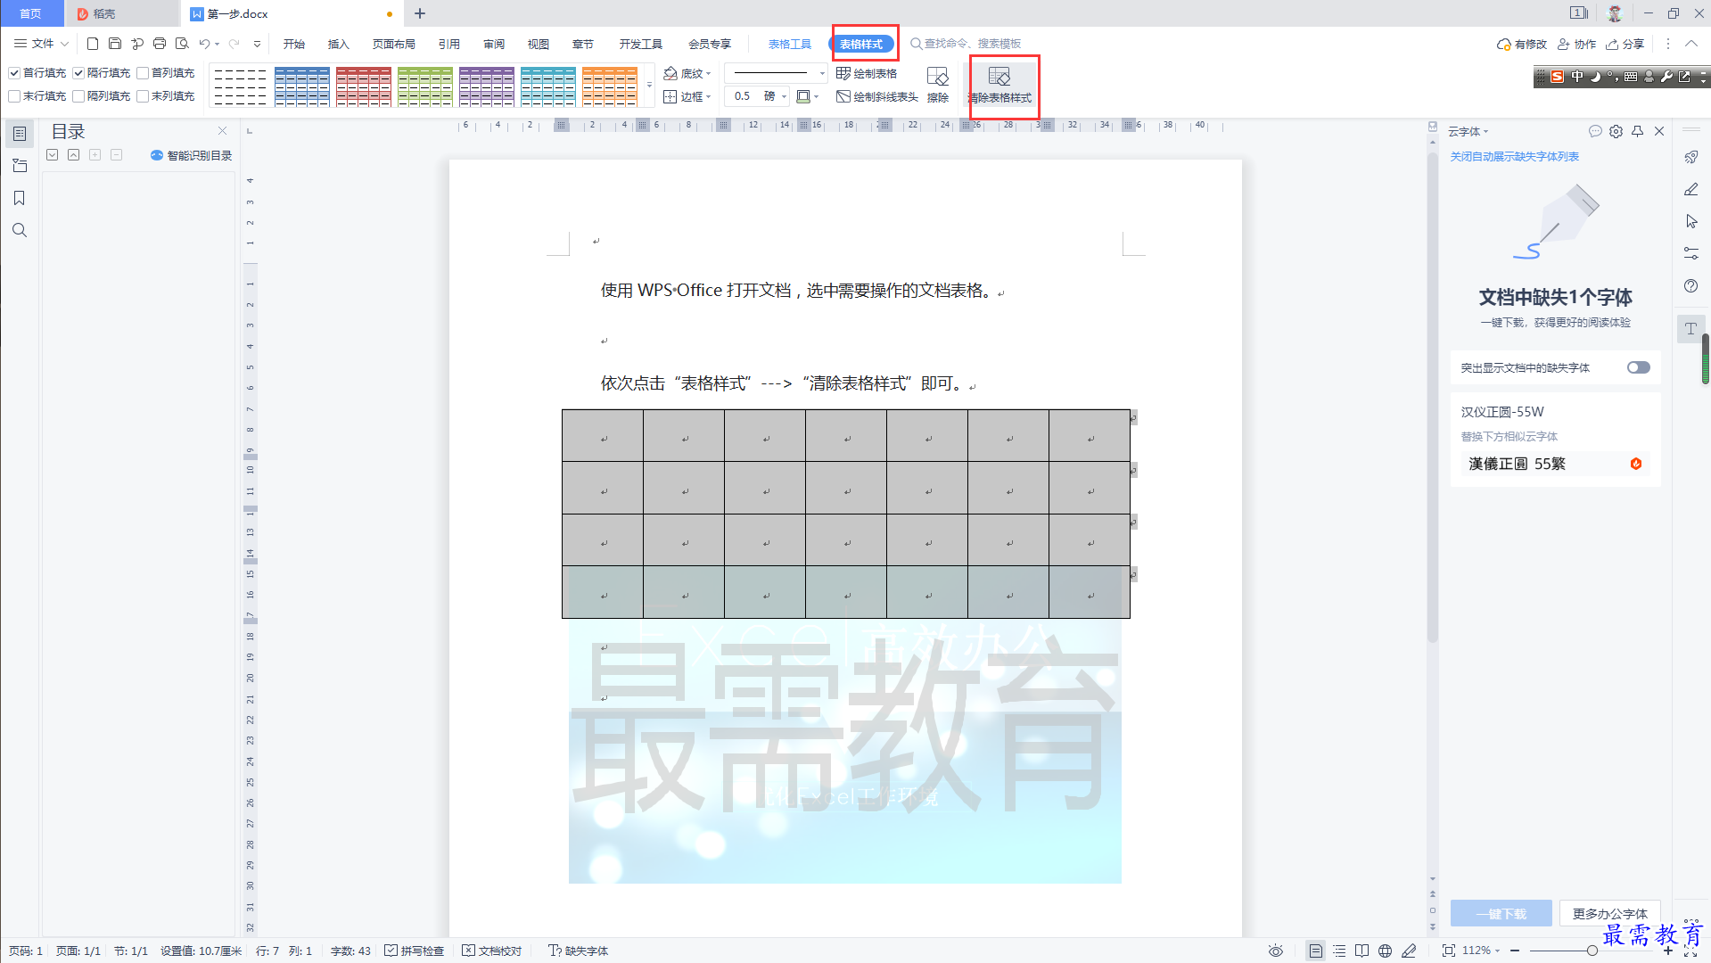Open the 开始 ribbon tab
Screen dimensions: 1711x963
(294, 44)
